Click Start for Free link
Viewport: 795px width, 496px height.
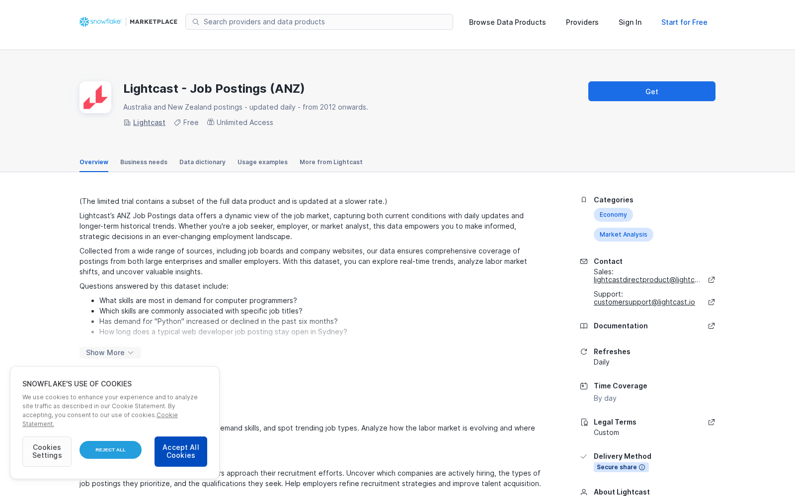[684, 22]
